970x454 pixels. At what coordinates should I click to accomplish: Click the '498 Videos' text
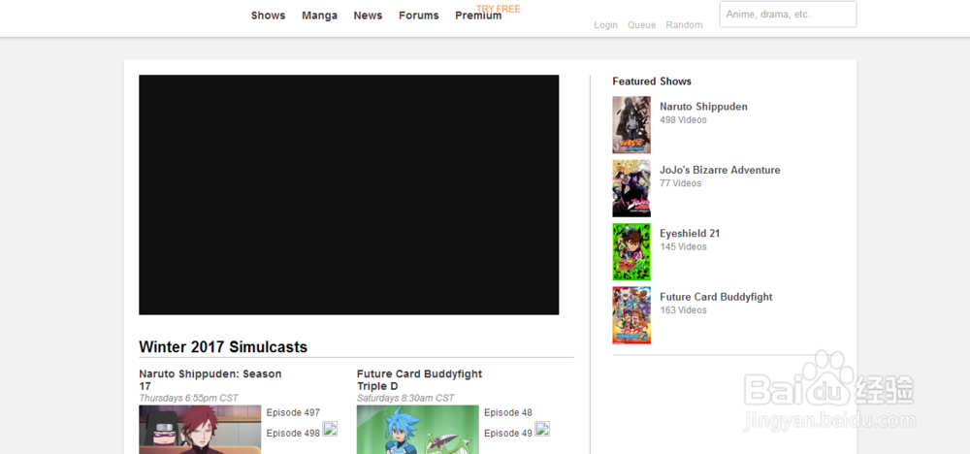[683, 120]
